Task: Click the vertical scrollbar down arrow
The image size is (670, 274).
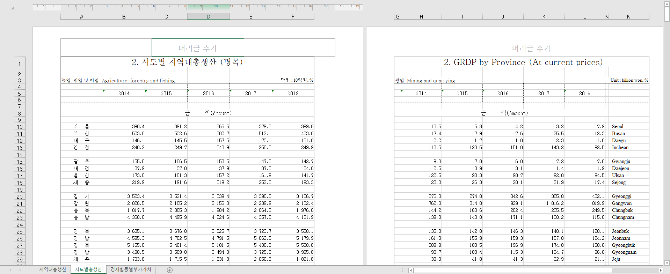Action: point(667,263)
